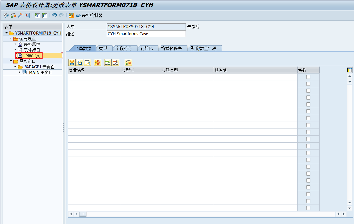Click the 关联类型 column header

(x=187, y=70)
